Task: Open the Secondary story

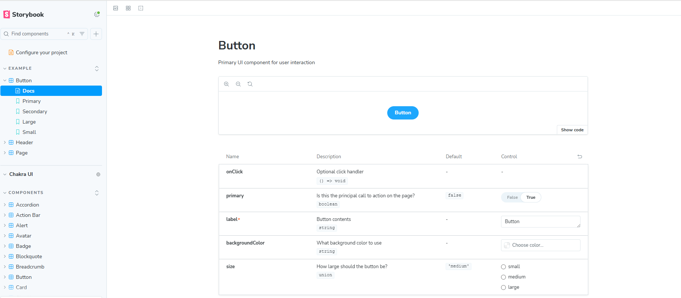Action: point(35,111)
